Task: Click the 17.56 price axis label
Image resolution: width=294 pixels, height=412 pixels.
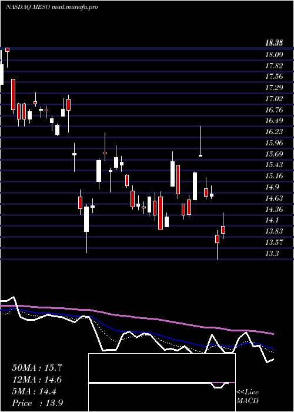Action: point(275,77)
